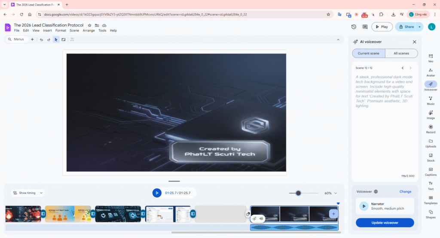Screen dimensions: 440x238
Task: Open version history clock icon
Action: tap(354, 27)
